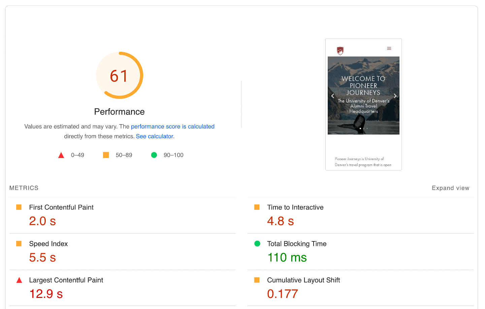Open the 'See calculator' link
This screenshot has width=485, height=309.
155,136
